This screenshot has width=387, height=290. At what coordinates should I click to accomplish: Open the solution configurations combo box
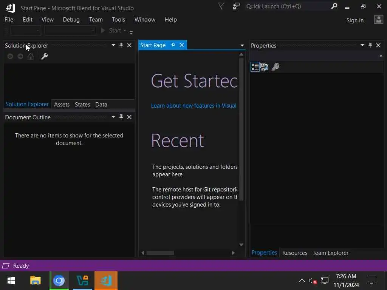click(x=26, y=31)
